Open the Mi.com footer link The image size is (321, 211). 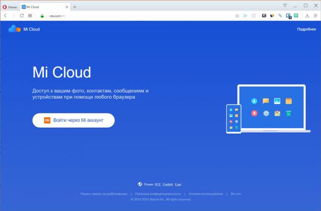click(x=236, y=194)
